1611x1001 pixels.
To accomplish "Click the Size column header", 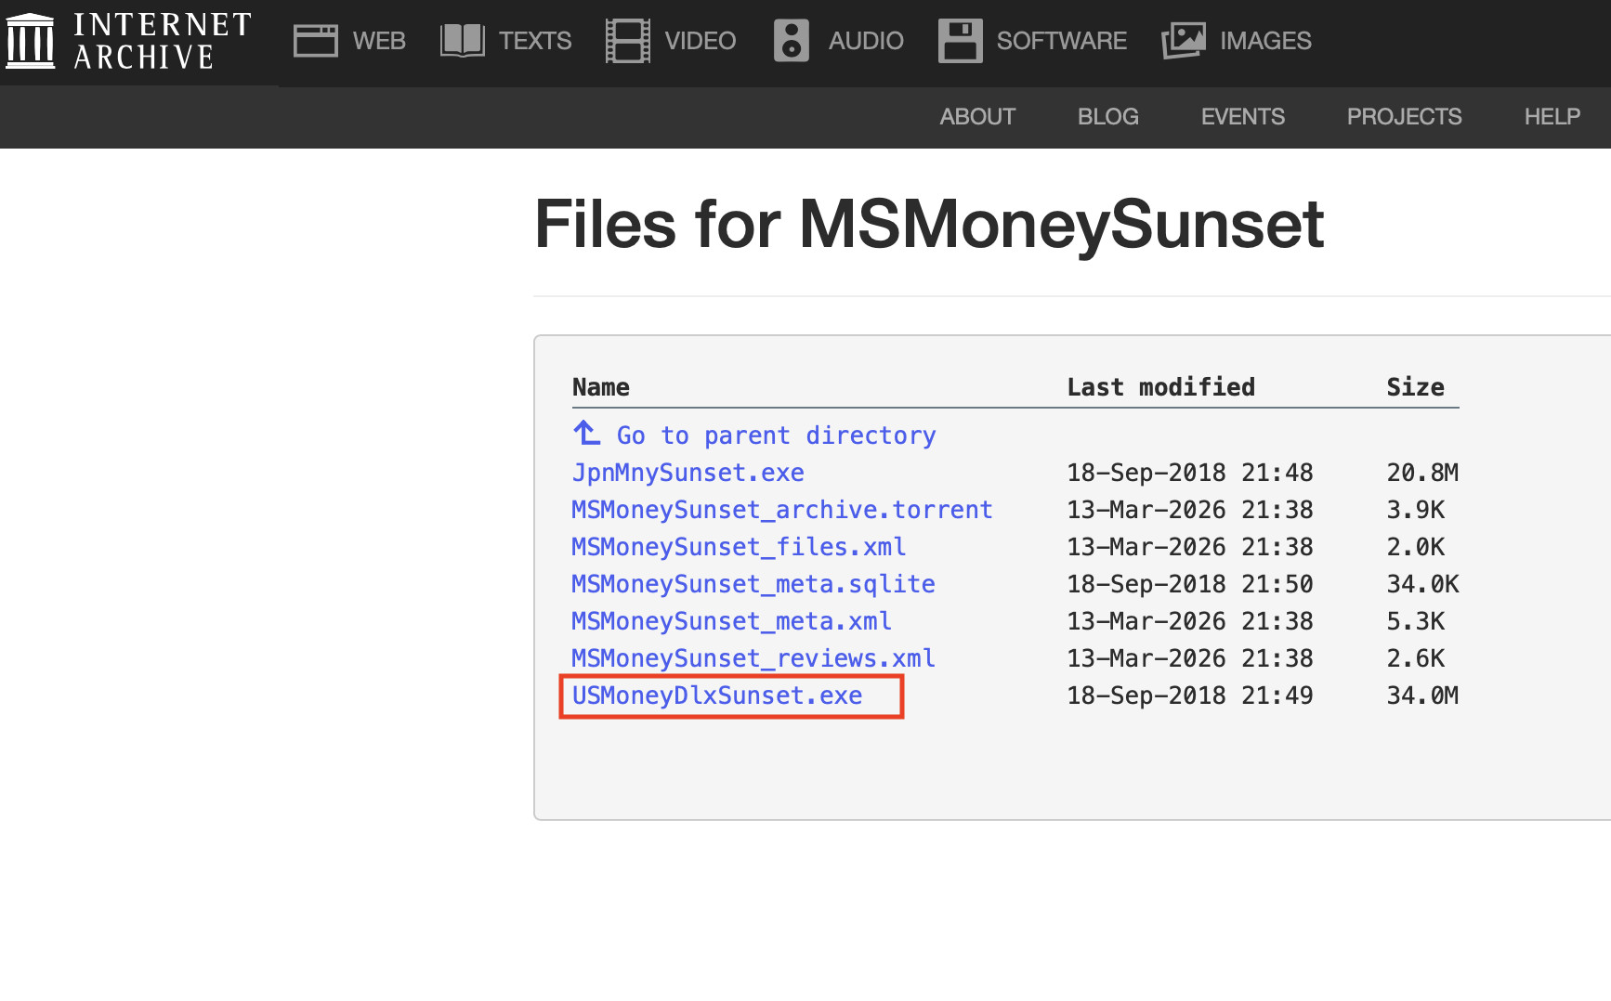I will pyautogui.click(x=1416, y=387).
